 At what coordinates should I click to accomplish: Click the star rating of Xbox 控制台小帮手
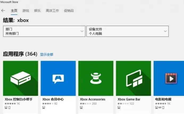[x=10, y=104]
